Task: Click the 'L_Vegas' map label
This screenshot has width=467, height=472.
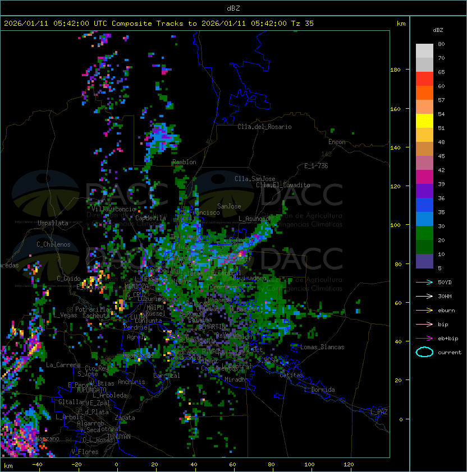Action: [x=65, y=315]
